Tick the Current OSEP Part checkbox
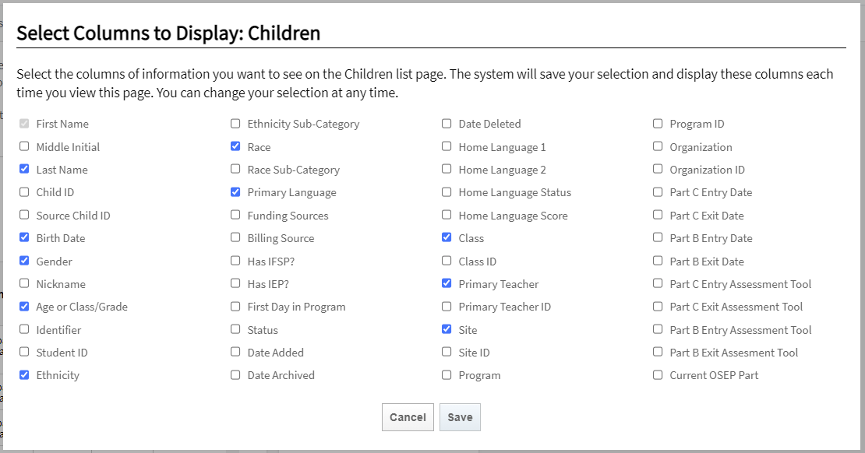Screen dimensions: 865x453 tap(658, 374)
